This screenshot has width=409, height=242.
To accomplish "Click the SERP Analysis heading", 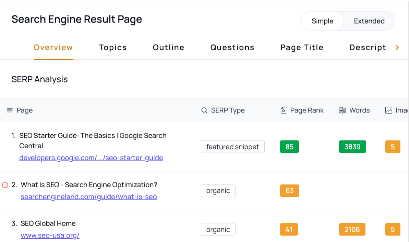I will pyautogui.click(x=40, y=79).
